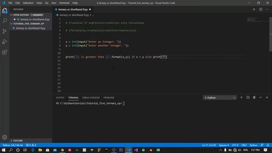Image resolution: width=272 pixels, height=153 pixels.
Task: Open volume control in system tray
Action: [x=240, y=150]
